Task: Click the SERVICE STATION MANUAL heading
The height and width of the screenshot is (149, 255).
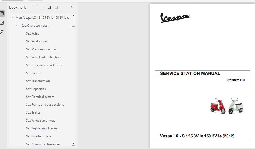Action: (x=190, y=73)
